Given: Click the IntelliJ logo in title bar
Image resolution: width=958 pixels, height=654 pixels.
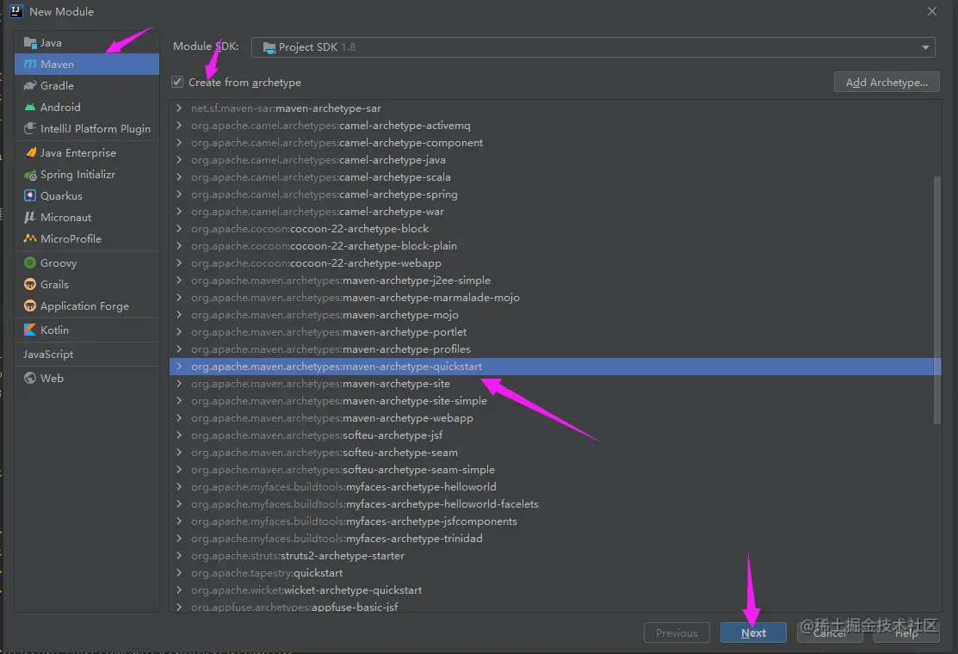Looking at the screenshot, I should click(x=15, y=11).
